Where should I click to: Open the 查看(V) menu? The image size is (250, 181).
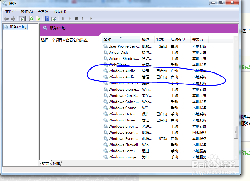point(43,11)
